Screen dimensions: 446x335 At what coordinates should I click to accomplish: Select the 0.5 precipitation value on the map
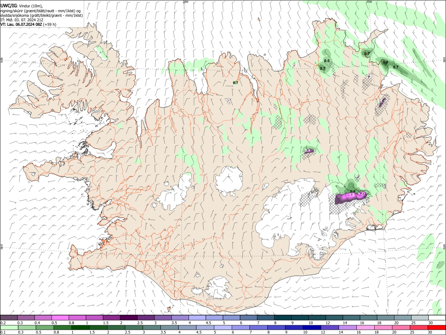(327, 61)
